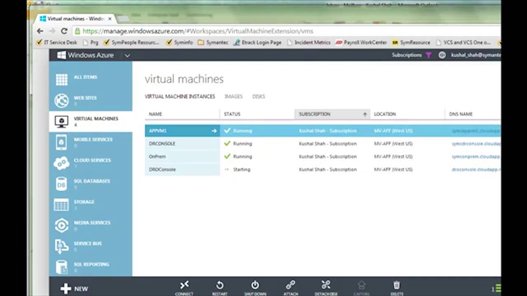Viewport: 527px width, 296px height.
Task: Click the arrow on APPVM1 row
Action: pyautogui.click(x=214, y=131)
